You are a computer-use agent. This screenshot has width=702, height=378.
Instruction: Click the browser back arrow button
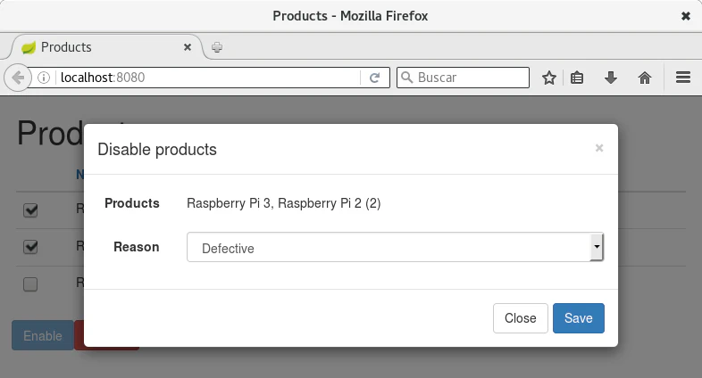tap(17, 78)
